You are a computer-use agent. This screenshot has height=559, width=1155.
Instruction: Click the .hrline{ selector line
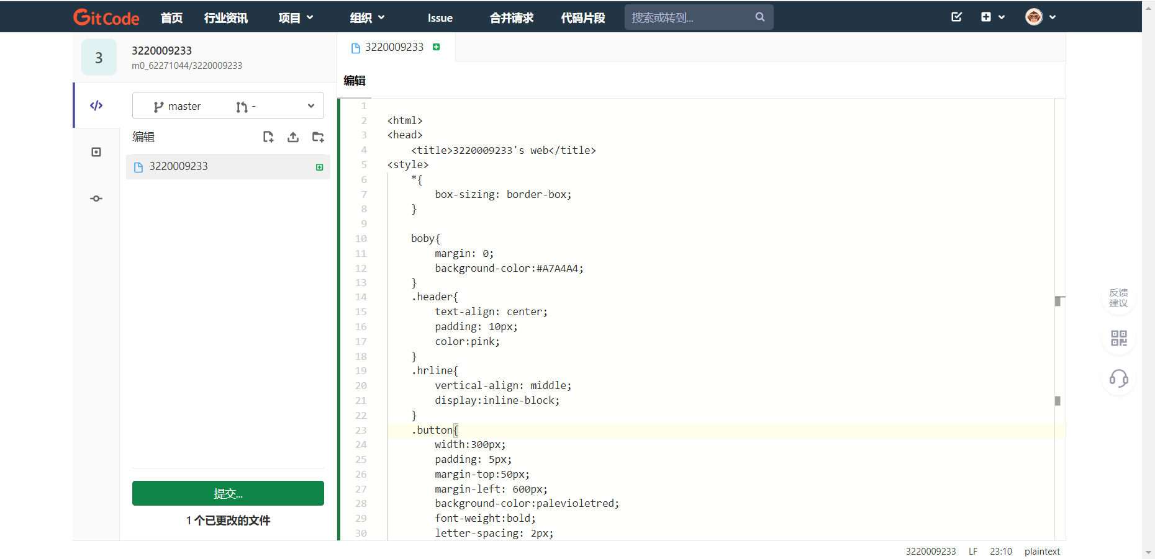click(x=435, y=370)
